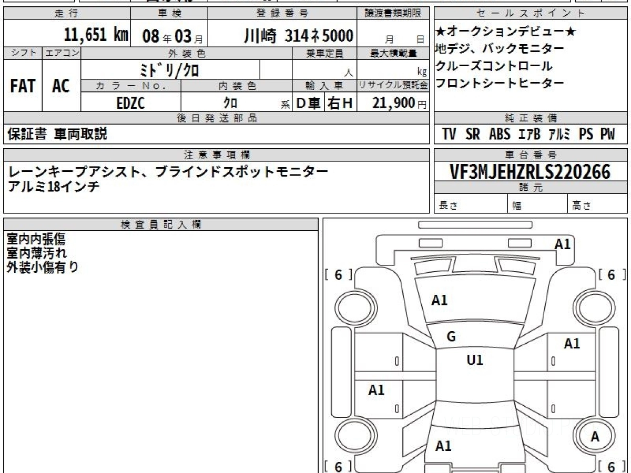Click the wheel icon marked A
Viewport: 631px width, 473px height.
(595, 436)
